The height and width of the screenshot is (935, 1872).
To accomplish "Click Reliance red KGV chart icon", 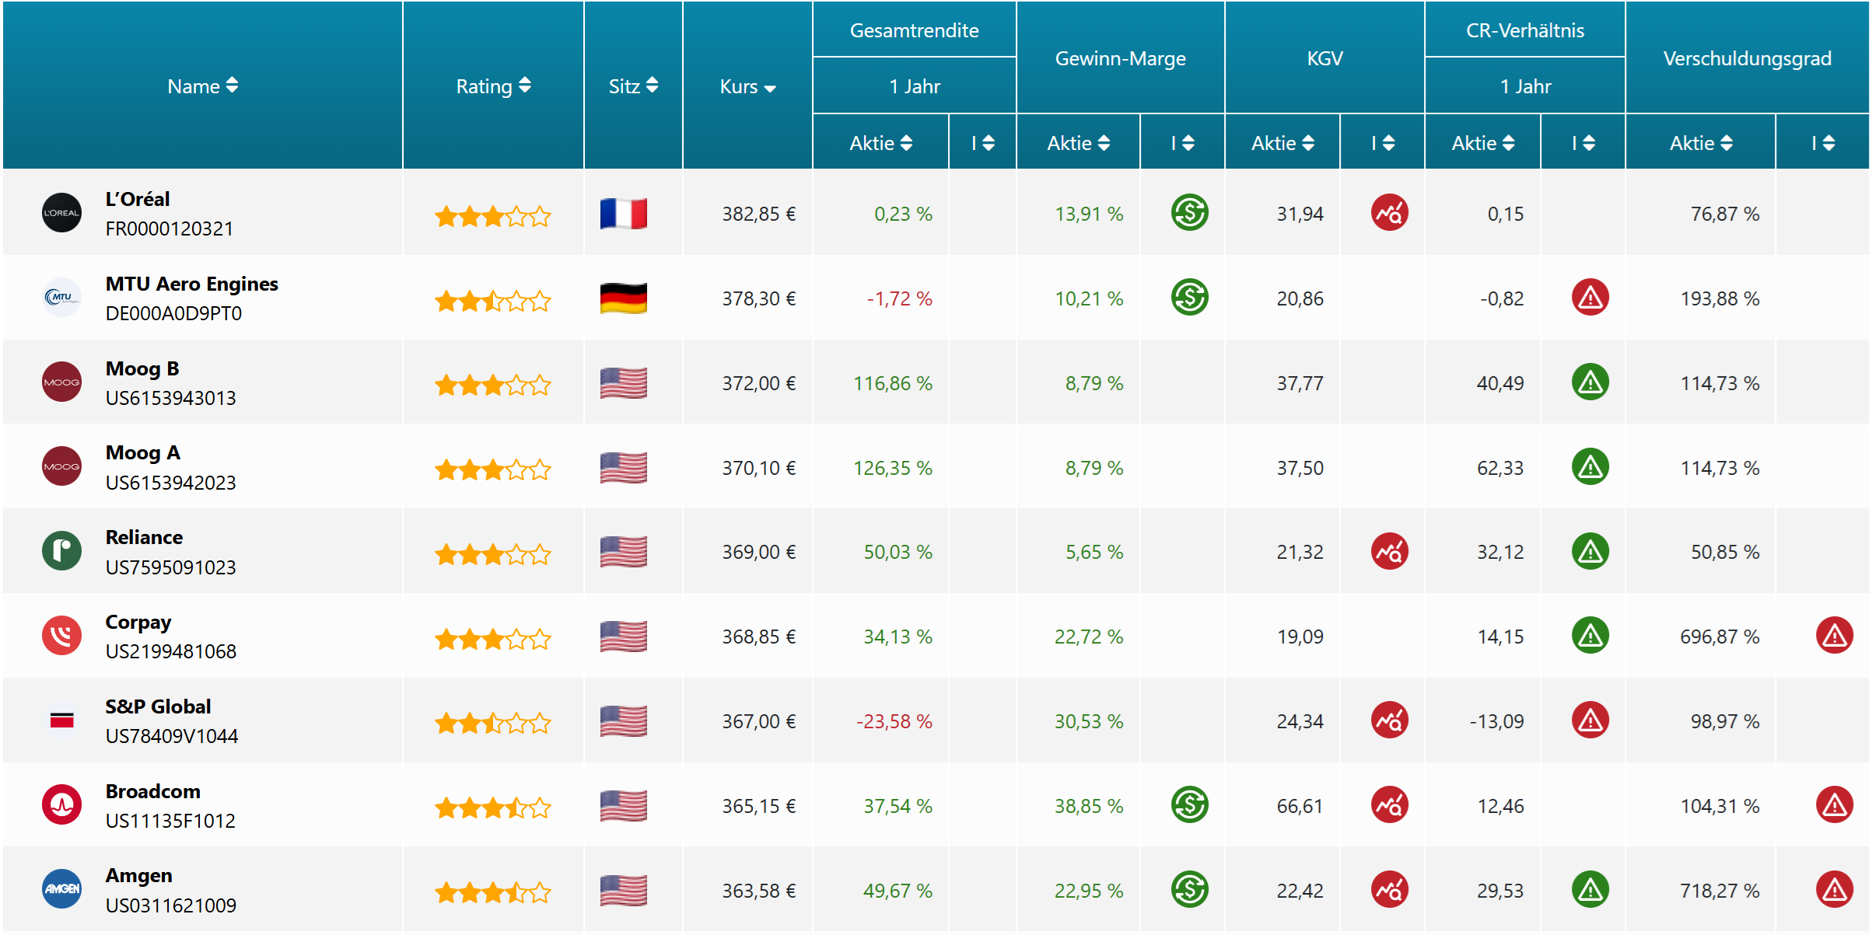I will (x=1389, y=552).
